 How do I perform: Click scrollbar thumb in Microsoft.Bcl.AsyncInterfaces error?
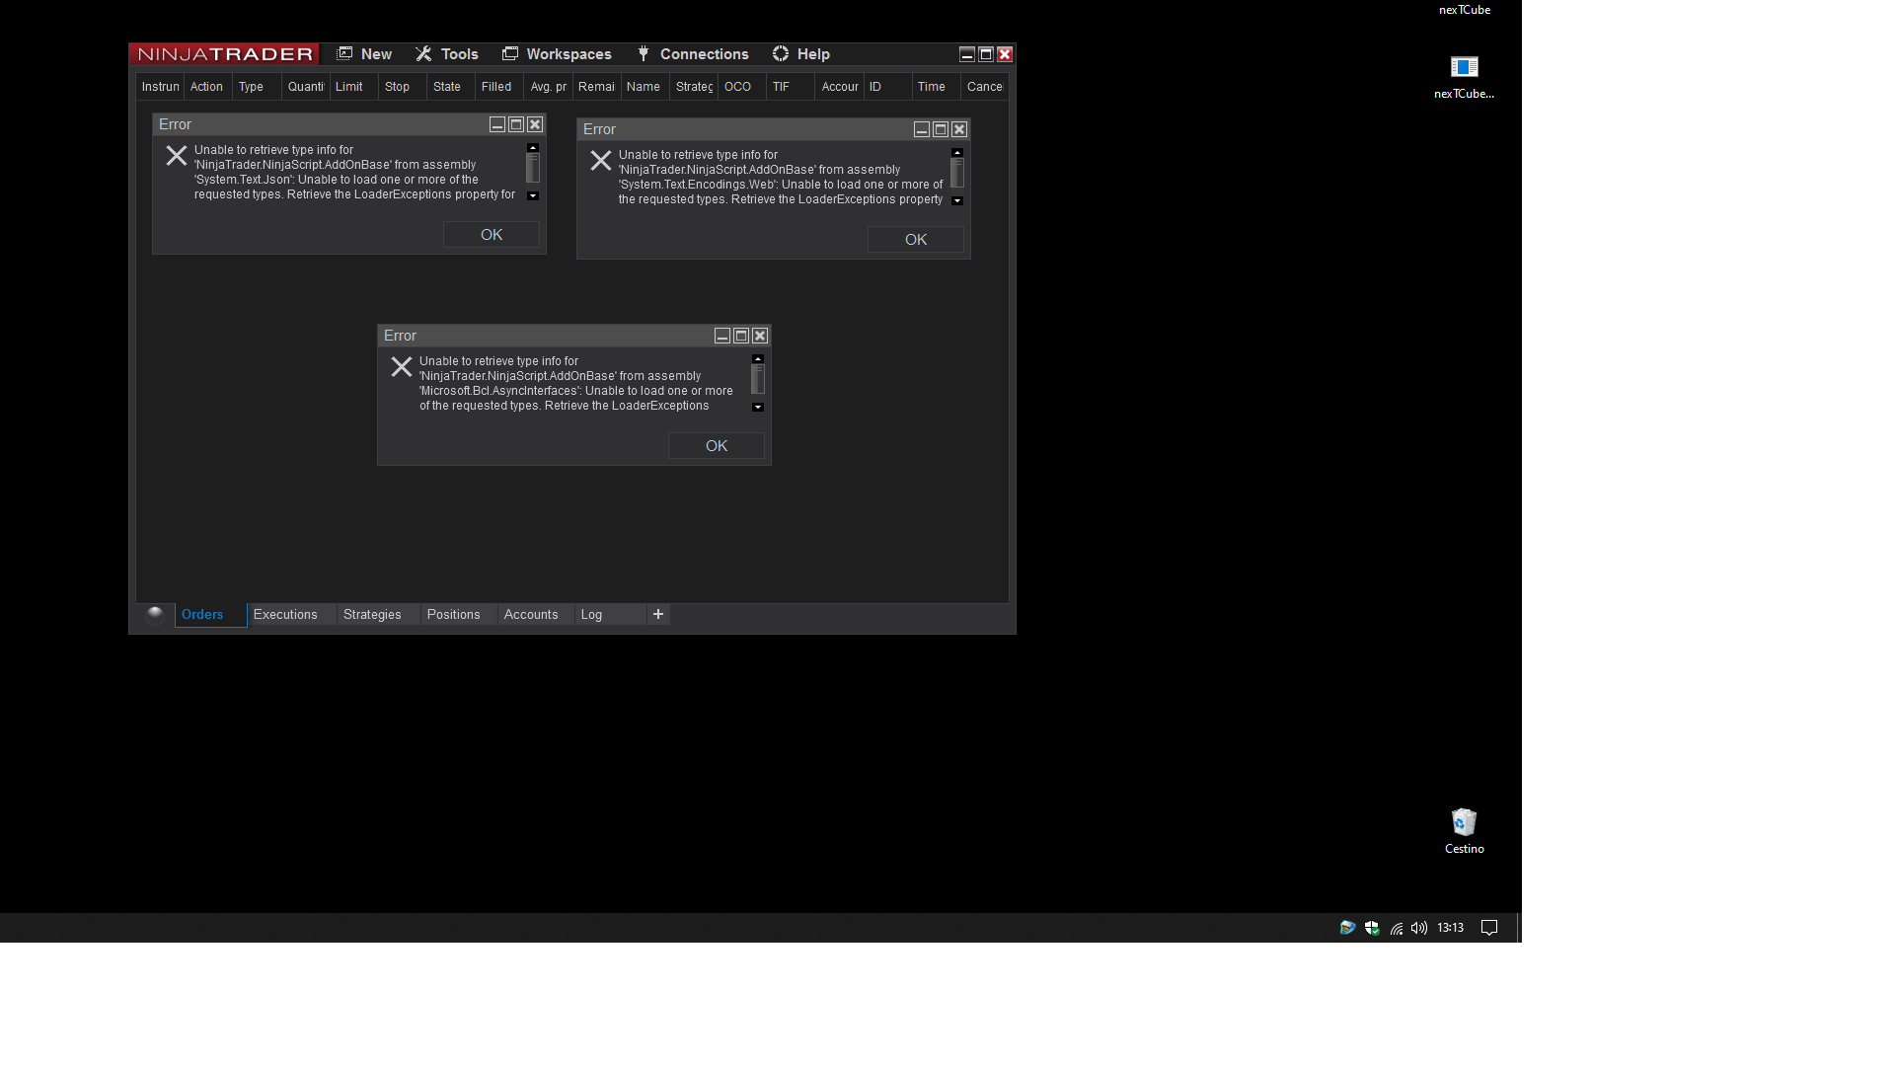[758, 380]
